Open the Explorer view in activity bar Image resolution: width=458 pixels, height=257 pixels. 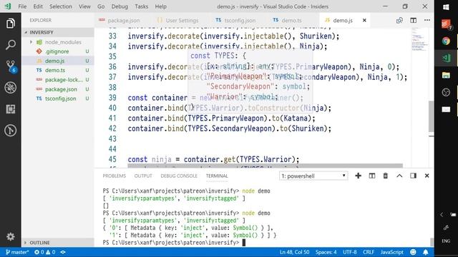click(x=11, y=24)
